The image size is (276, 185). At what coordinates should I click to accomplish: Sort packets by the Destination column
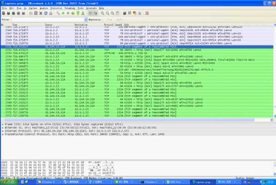pyautogui.click(x=81, y=25)
